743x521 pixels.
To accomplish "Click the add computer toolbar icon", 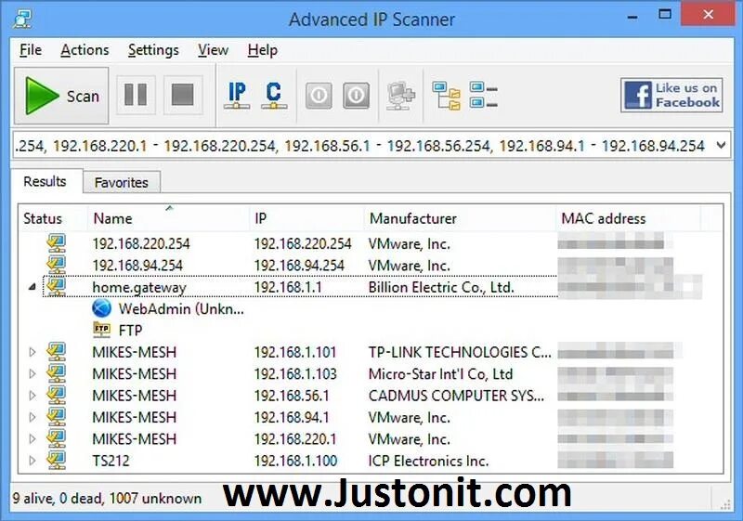I will coord(400,96).
